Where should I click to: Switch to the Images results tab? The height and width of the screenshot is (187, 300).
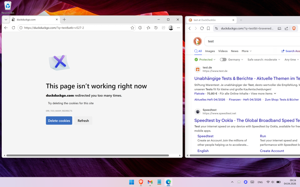210,51
